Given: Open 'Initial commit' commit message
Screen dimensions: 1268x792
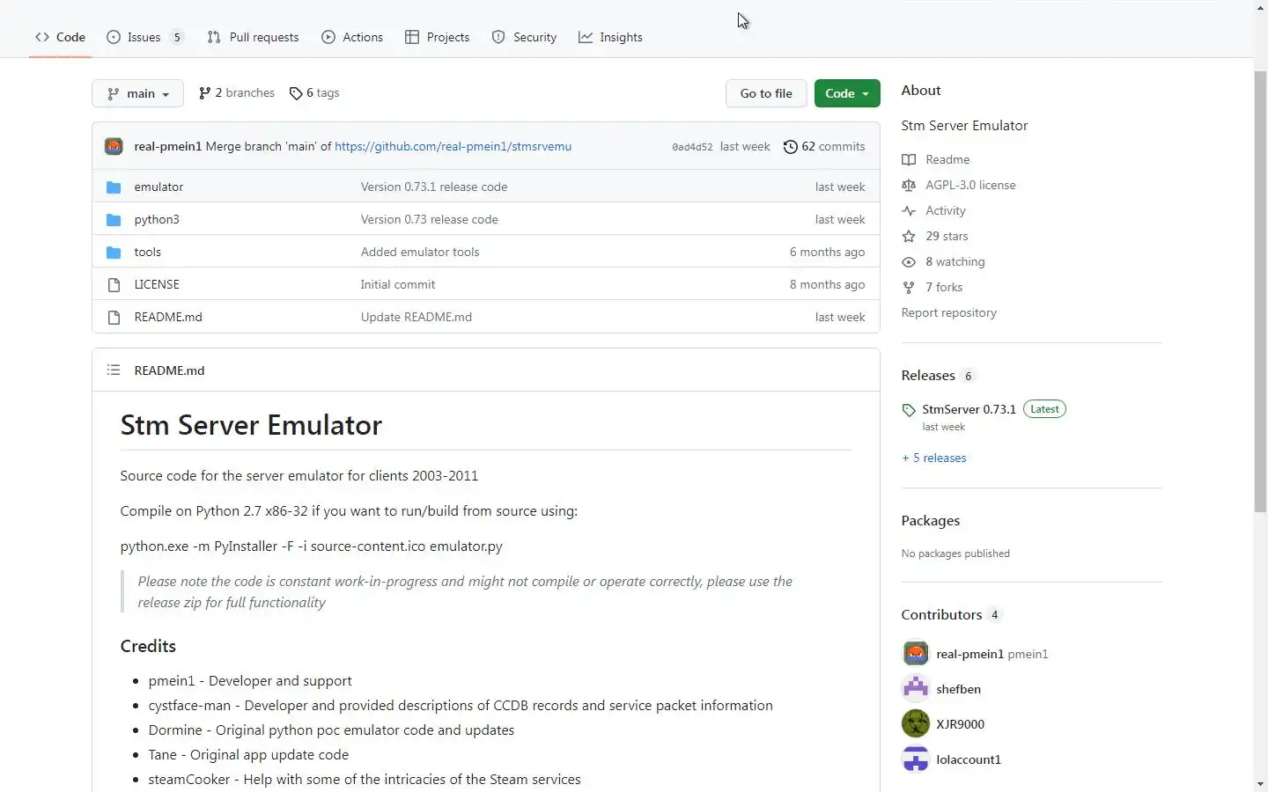Looking at the screenshot, I should click(x=398, y=284).
